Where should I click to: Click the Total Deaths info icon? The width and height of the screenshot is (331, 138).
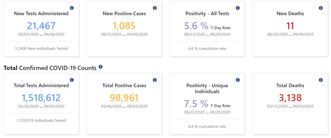click(x=321, y=80)
